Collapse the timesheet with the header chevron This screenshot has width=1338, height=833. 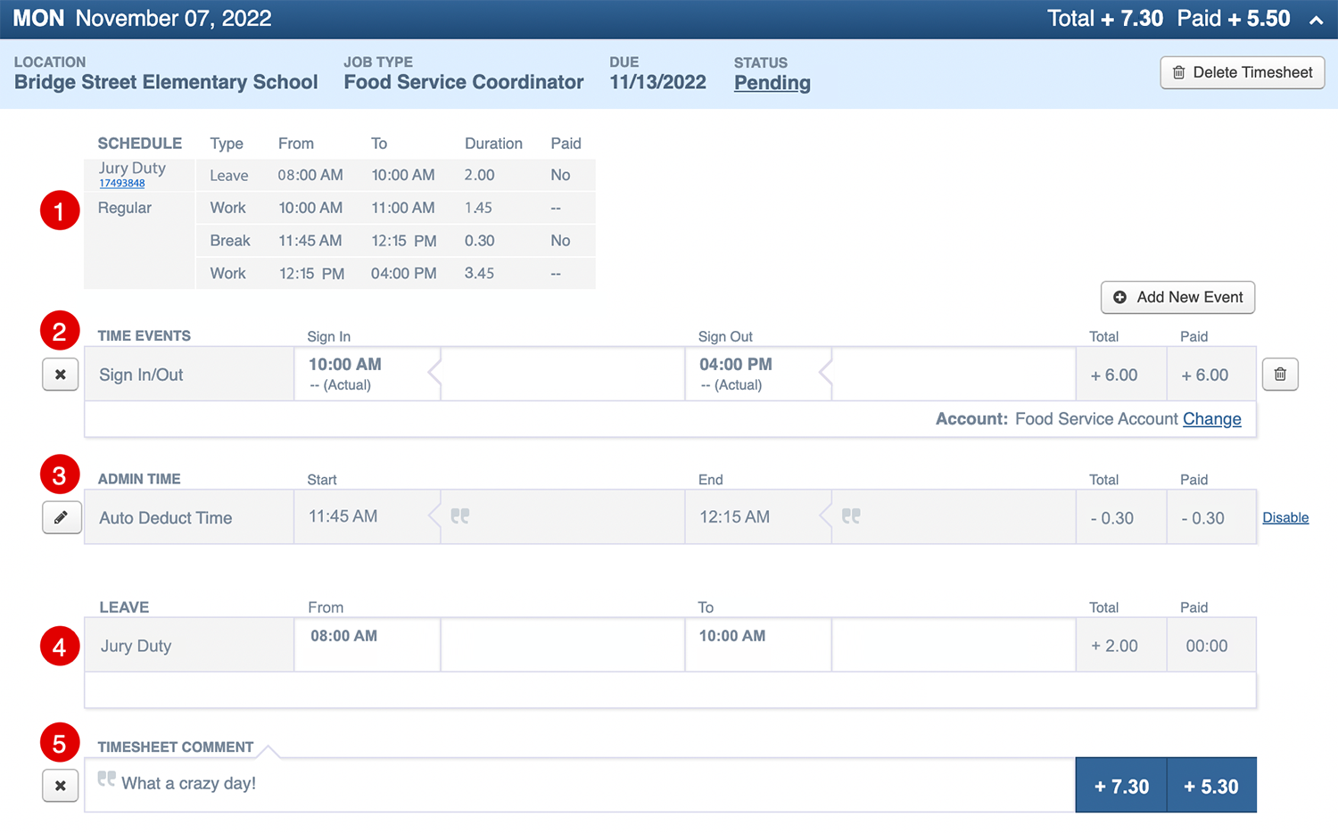1316,20
